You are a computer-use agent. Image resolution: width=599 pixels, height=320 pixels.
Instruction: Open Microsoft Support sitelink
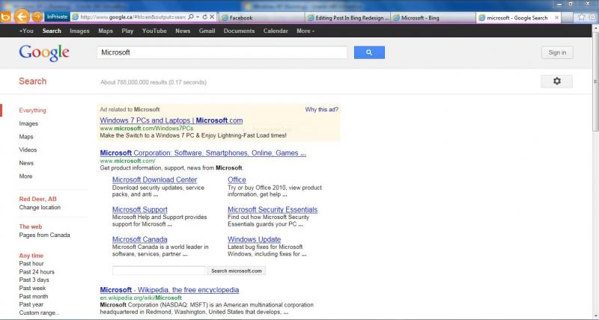[x=140, y=209]
